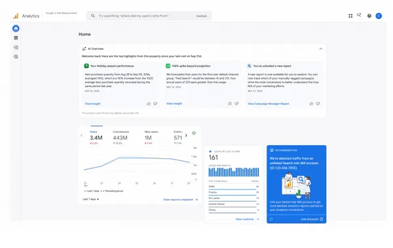The width and height of the screenshot is (393, 248).
Task: Open View Campaign Manager Report link
Action: pyautogui.click(x=268, y=103)
